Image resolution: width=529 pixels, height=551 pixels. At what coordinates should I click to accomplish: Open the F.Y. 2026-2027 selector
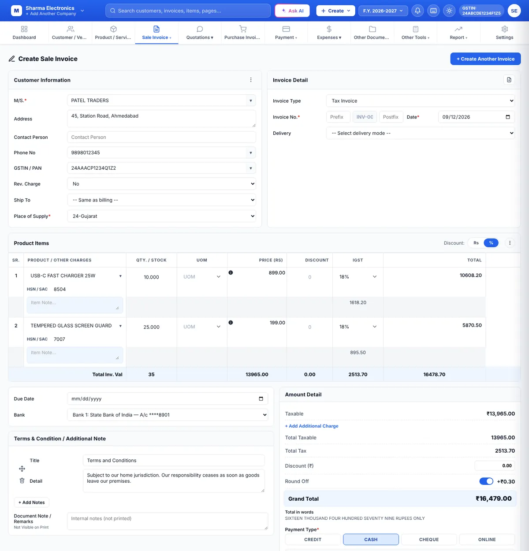383,11
